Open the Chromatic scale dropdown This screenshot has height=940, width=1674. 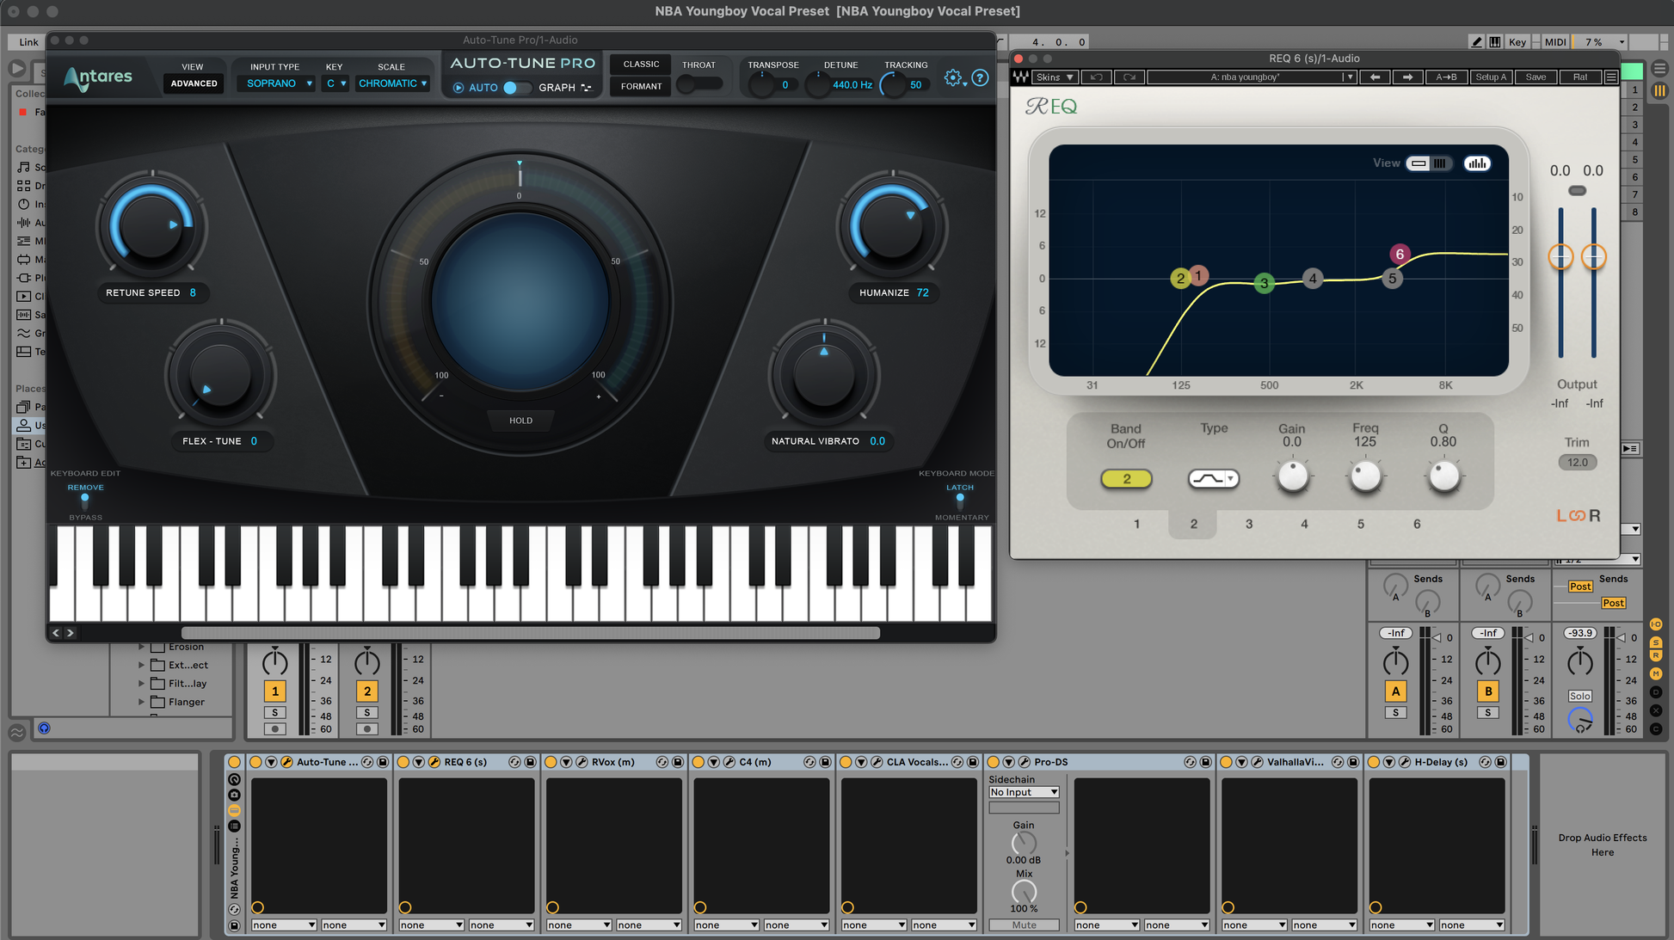[x=392, y=83]
